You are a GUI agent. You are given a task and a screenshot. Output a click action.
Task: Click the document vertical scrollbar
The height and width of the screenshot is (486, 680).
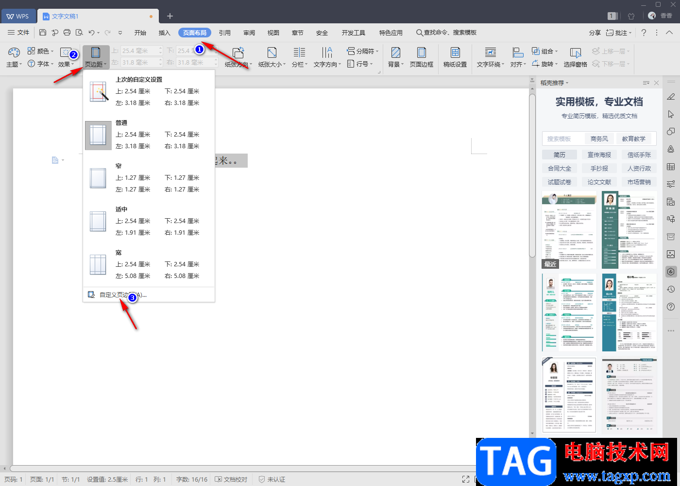[532, 175]
